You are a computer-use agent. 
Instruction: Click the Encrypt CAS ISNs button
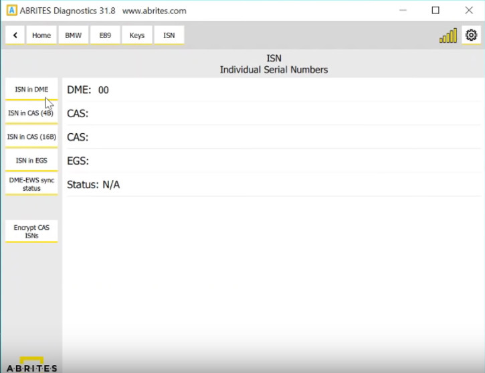(x=31, y=231)
